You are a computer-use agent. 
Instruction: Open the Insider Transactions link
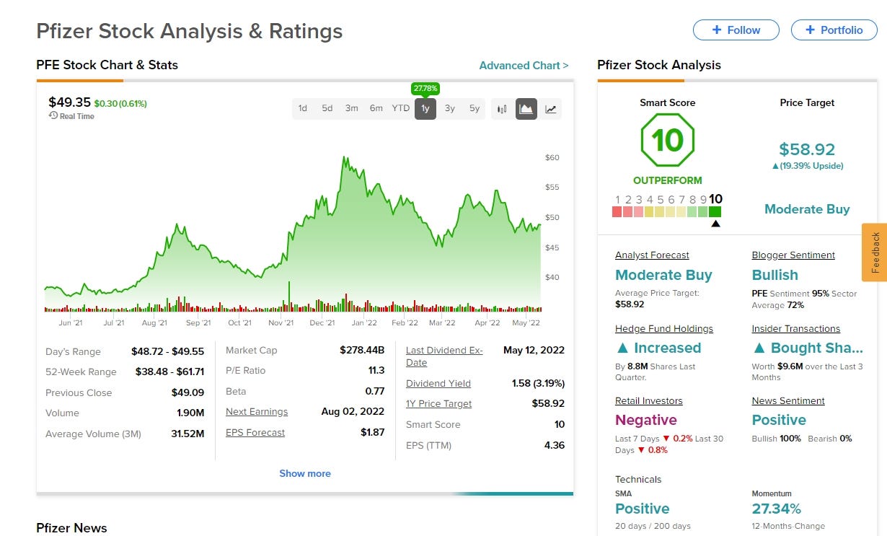coord(796,328)
